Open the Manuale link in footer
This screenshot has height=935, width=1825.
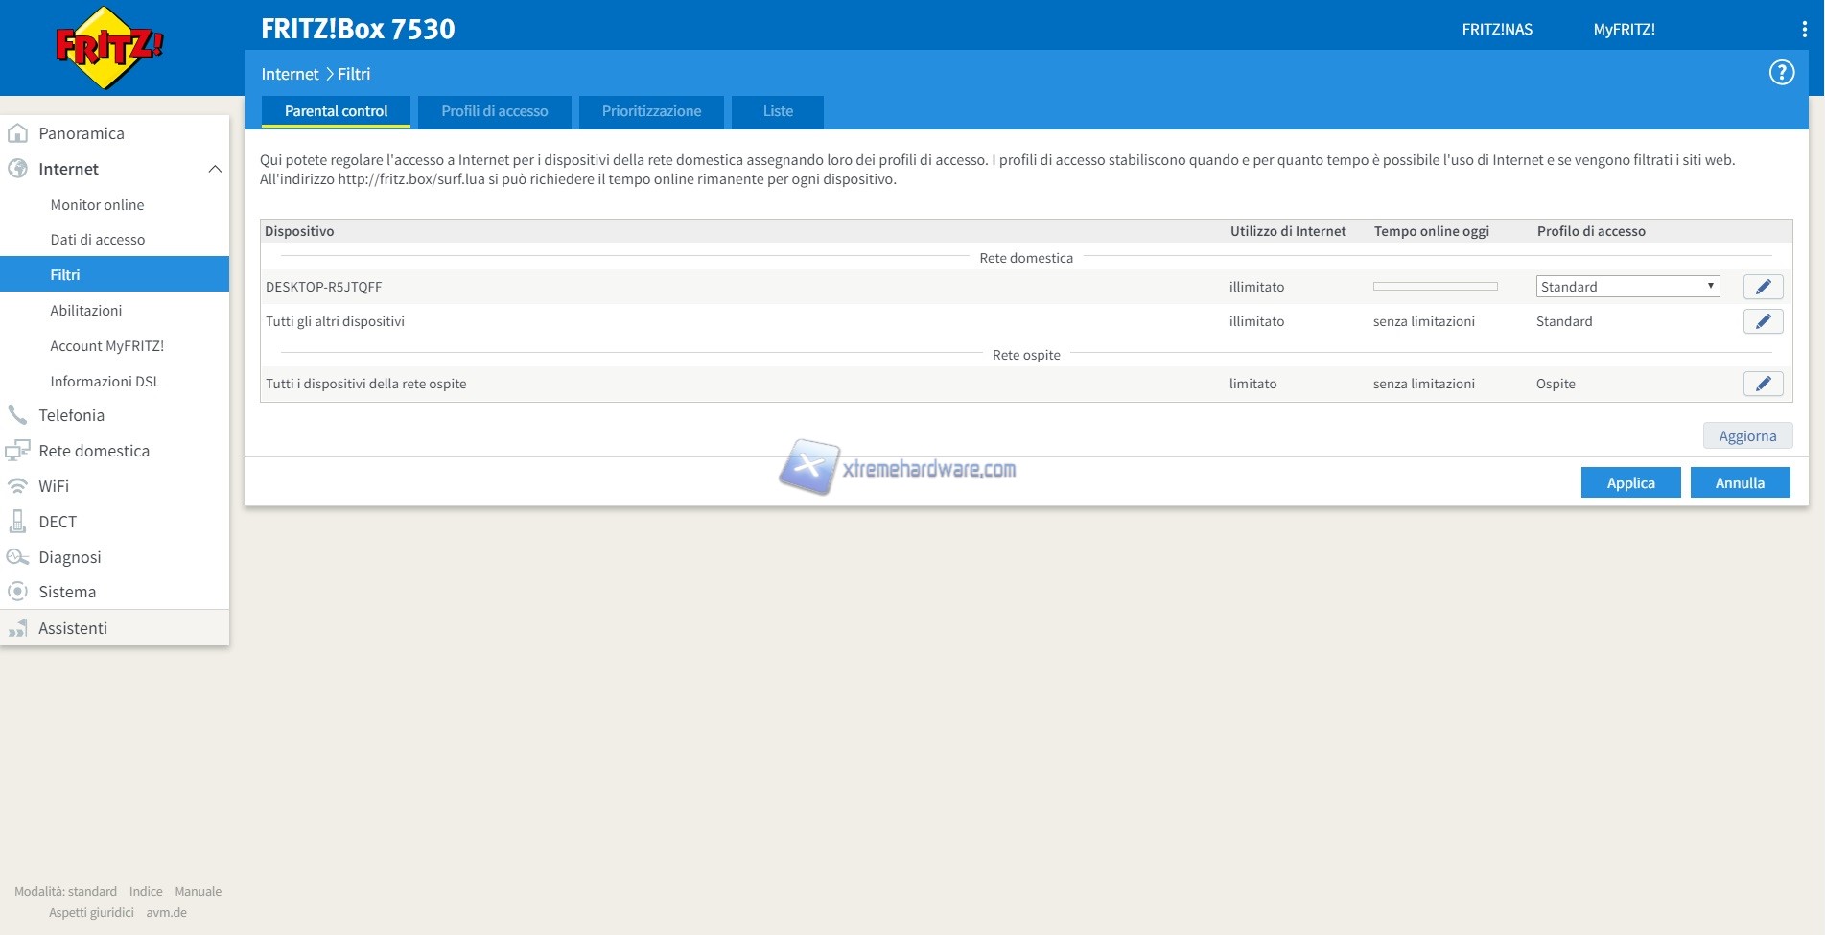[198, 892]
